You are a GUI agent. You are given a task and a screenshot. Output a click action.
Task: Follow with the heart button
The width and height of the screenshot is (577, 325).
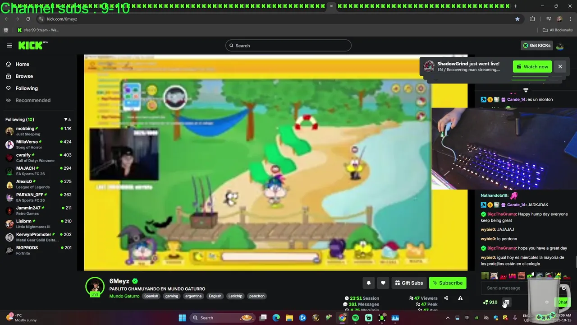pyautogui.click(x=383, y=283)
